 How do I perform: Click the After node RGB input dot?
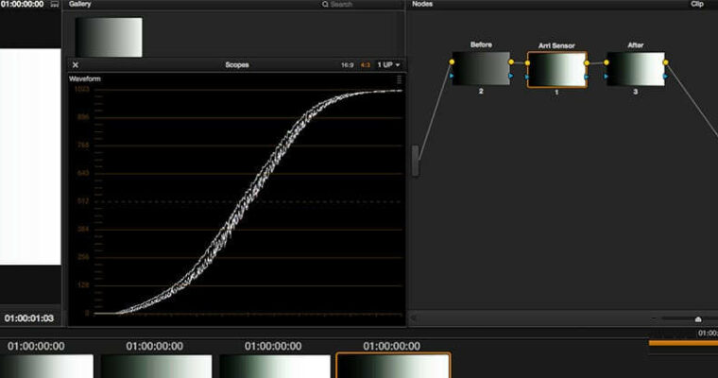(x=607, y=62)
